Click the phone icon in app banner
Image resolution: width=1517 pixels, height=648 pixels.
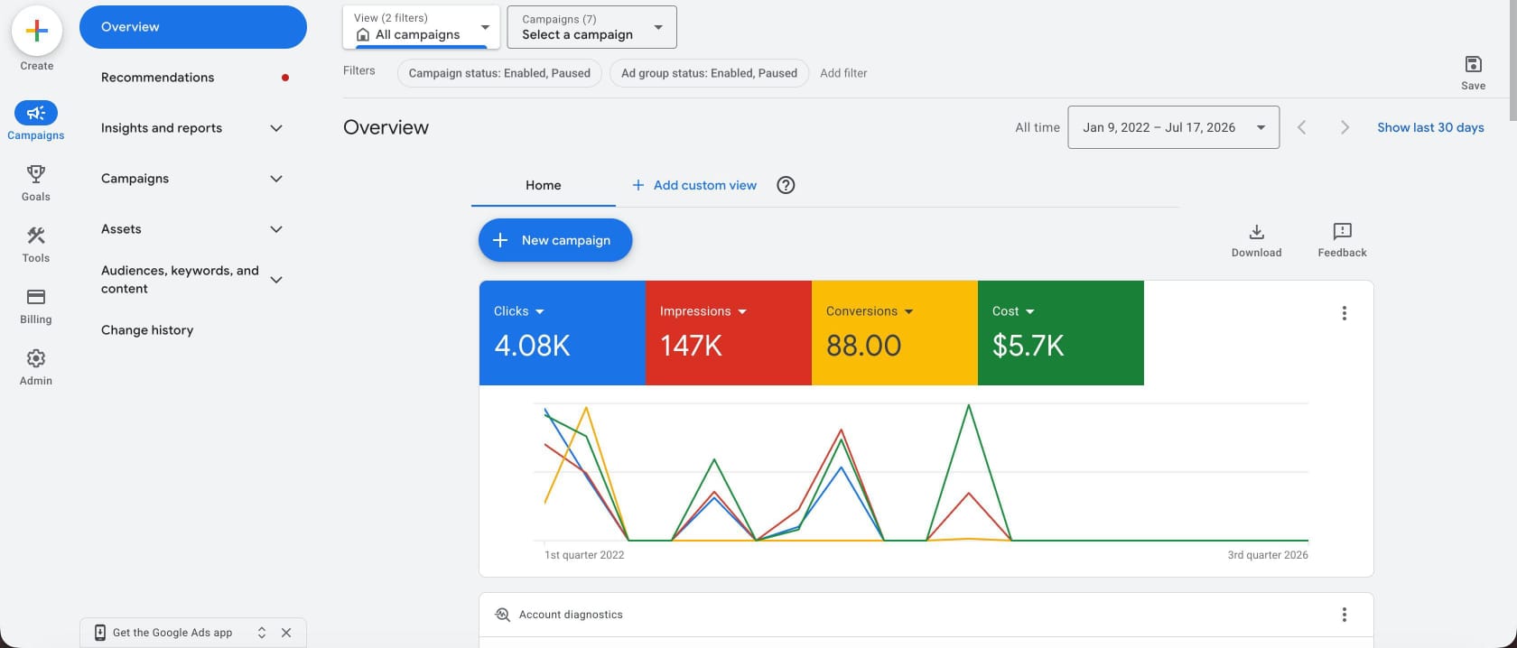click(100, 633)
